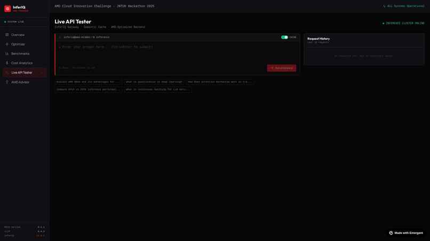Viewport: 430px width, 241px height.
Task: Toggle the cache switch off
Action: coord(284,37)
